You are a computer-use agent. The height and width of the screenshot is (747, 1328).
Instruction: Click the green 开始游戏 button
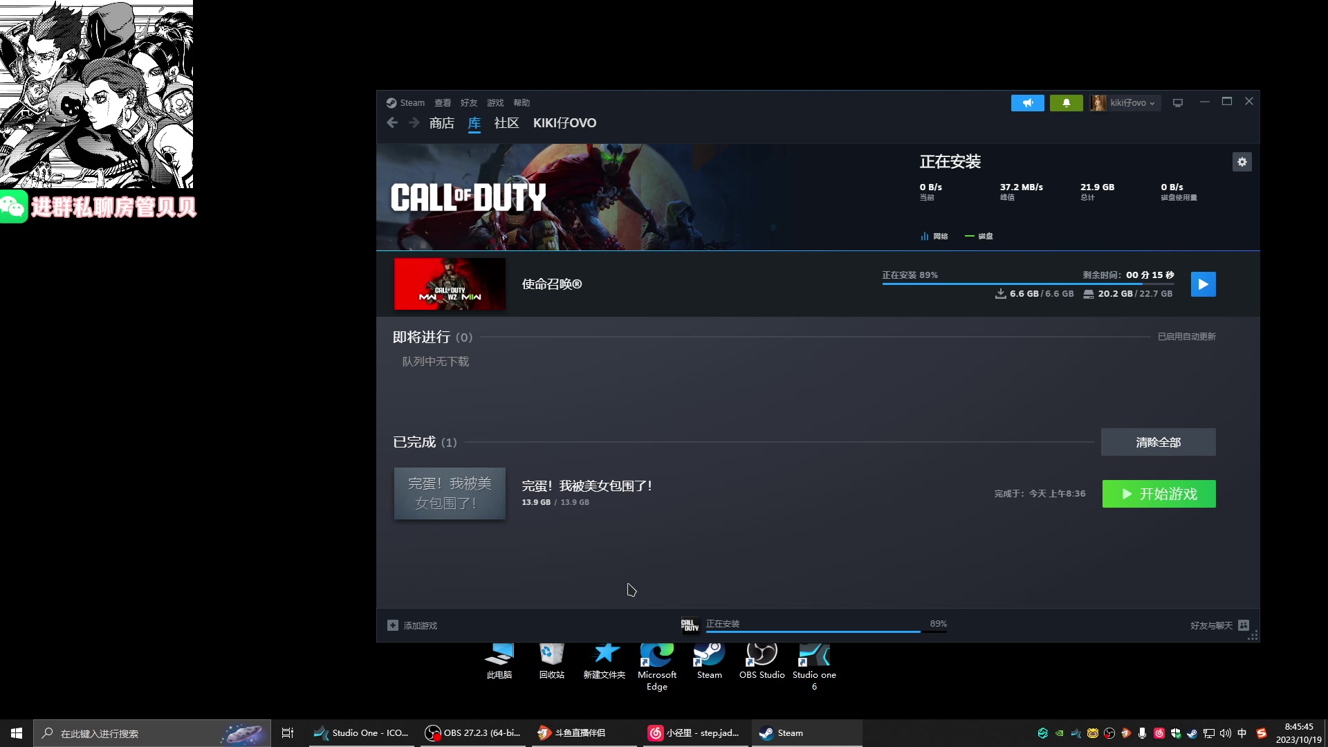click(1159, 494)
